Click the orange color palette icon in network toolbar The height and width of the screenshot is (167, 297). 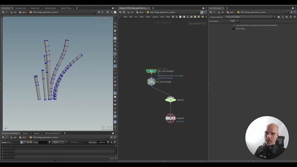[x=202, y=17]
